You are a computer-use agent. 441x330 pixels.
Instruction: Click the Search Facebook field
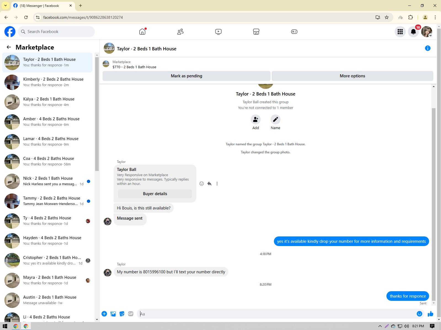(56, 32)
